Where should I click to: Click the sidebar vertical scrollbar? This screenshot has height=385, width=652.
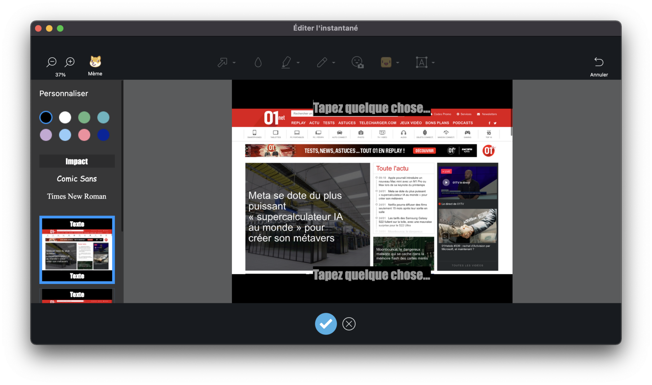point(122,156)
